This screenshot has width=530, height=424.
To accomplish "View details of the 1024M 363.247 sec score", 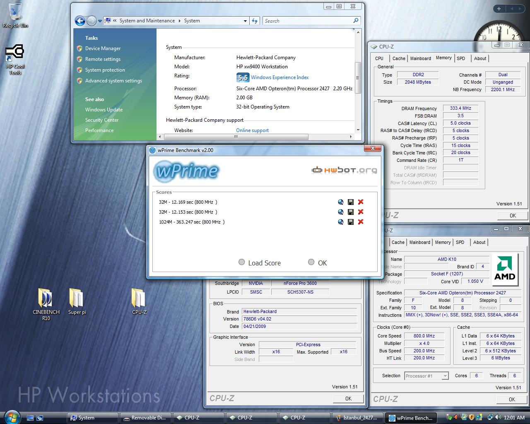I will (x=341, y=222).
